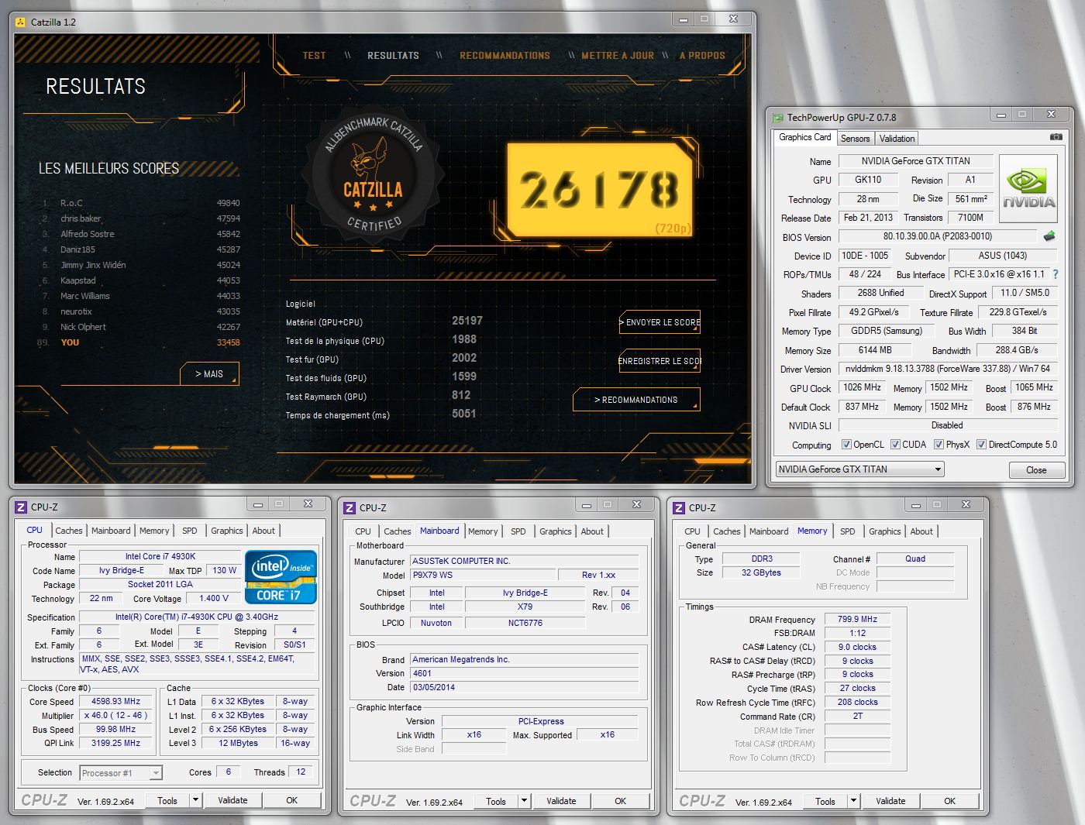Open Graphics tab in Memory CPU-Z window
Screen dimensions: 1085x825
[885, 531]
